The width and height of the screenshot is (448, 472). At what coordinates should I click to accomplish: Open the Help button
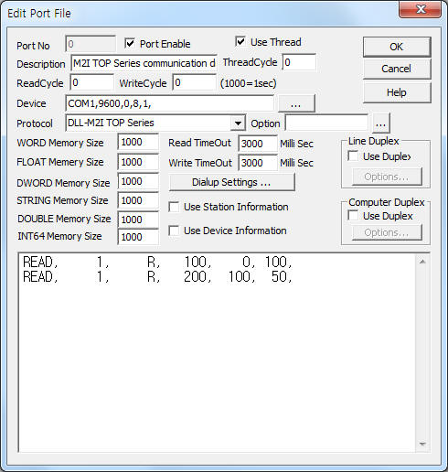397,92
